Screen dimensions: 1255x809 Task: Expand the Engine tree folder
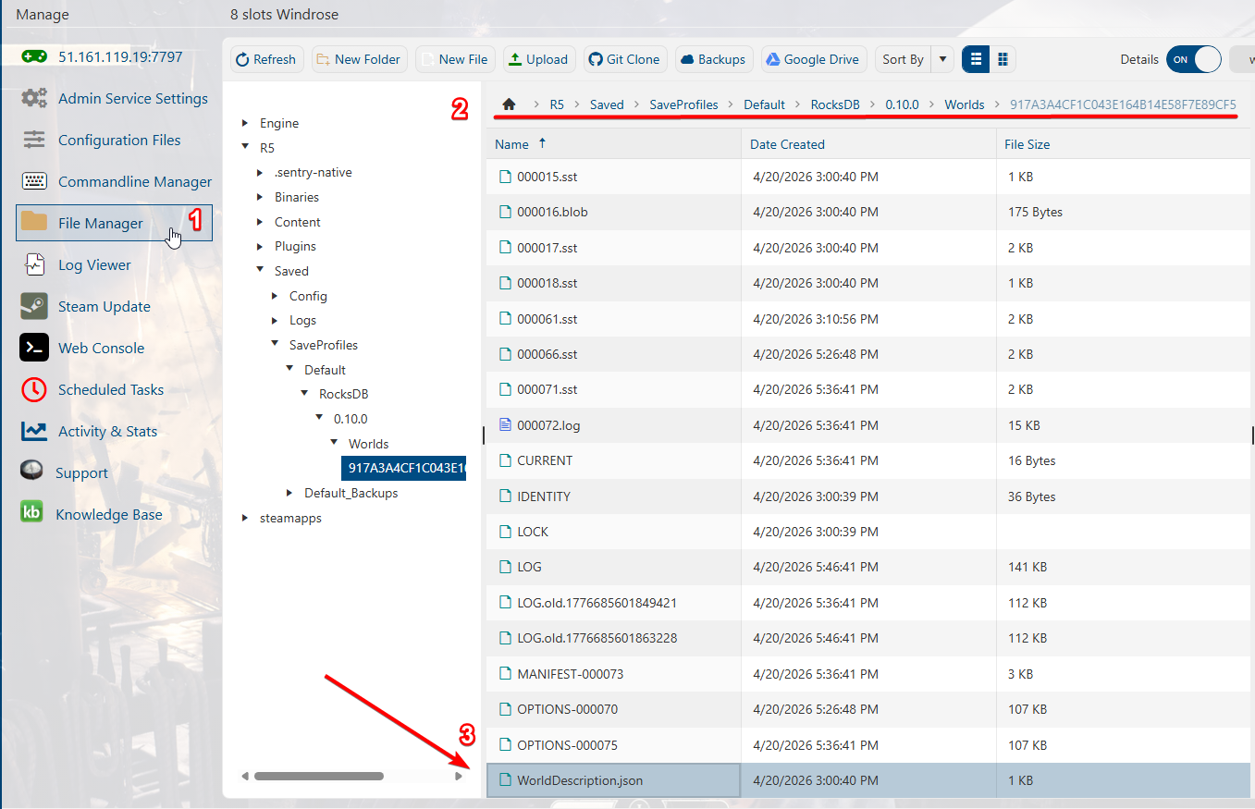coord(245,123)
